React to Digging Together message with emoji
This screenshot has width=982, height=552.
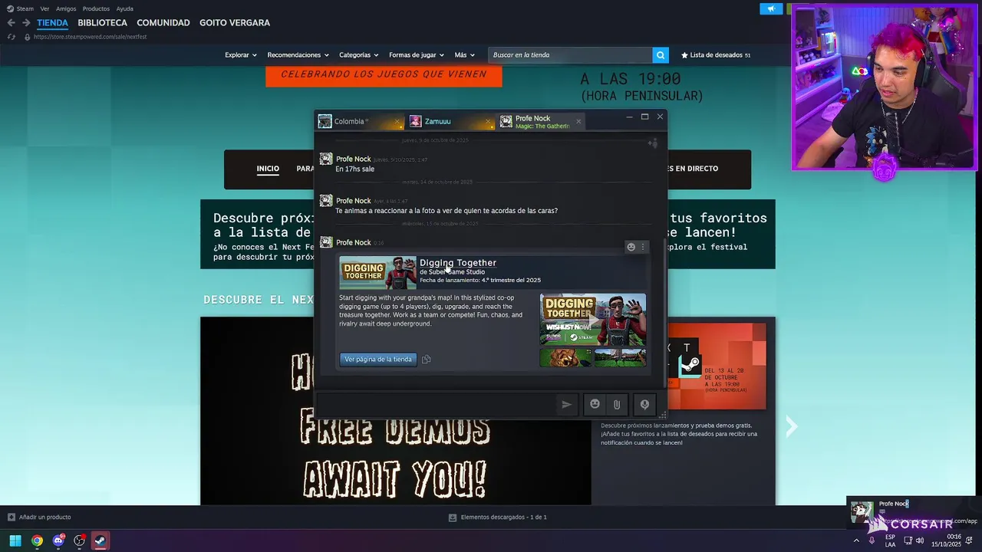(x=631, y=247)
